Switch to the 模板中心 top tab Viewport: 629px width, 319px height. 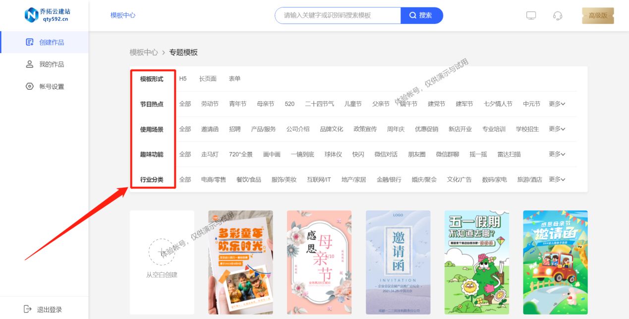(123, 15)
